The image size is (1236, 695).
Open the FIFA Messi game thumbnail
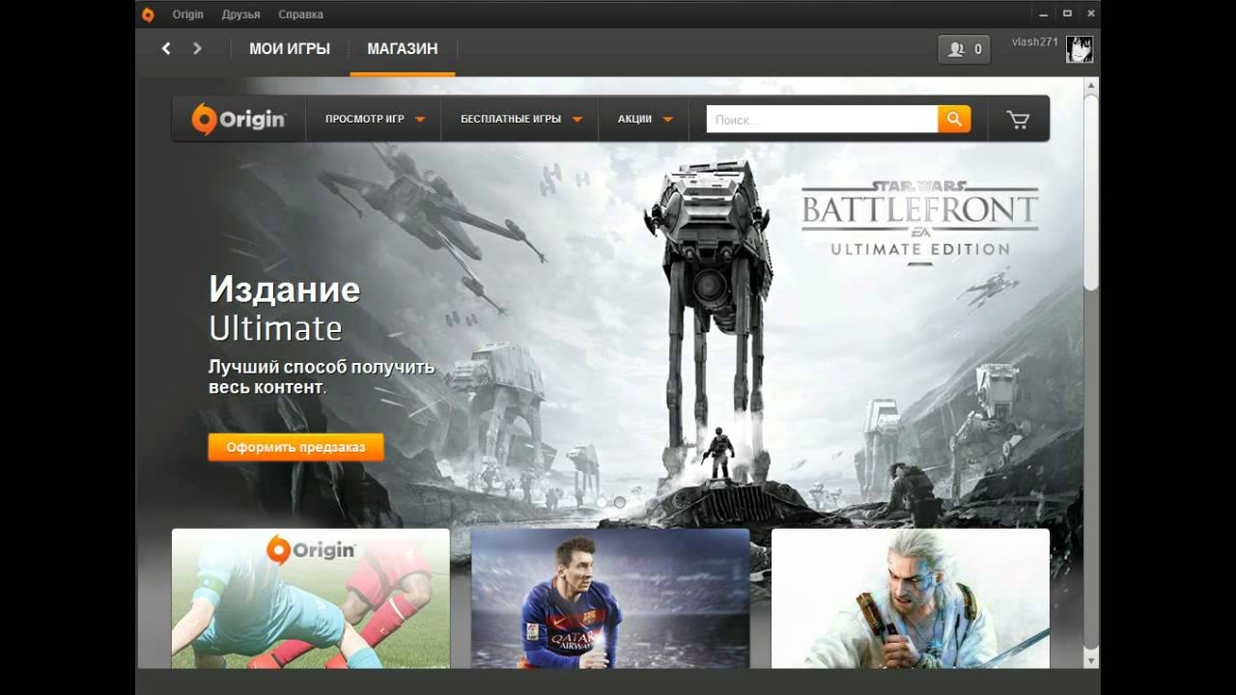(610, 598)
